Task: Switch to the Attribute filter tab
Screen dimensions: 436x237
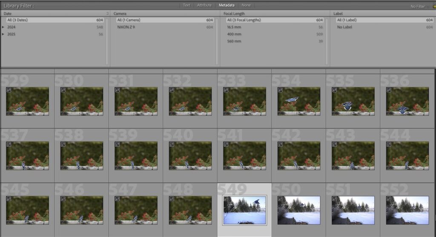Action: (x=204, y=5)
